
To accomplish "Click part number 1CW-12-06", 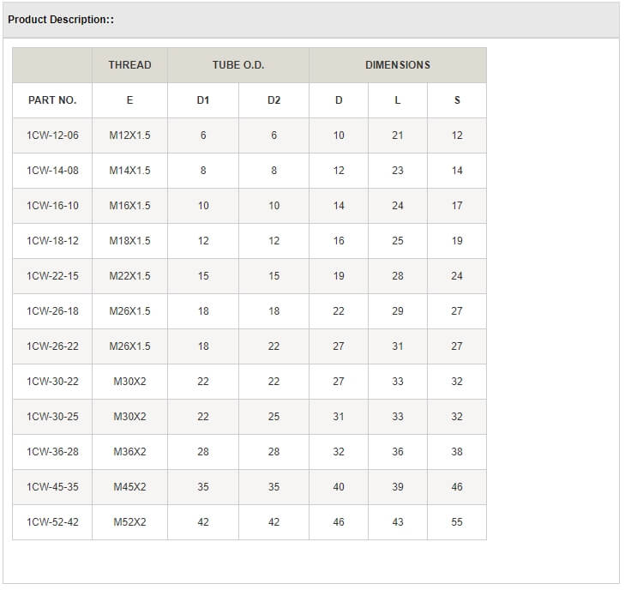I will point(52,135).
